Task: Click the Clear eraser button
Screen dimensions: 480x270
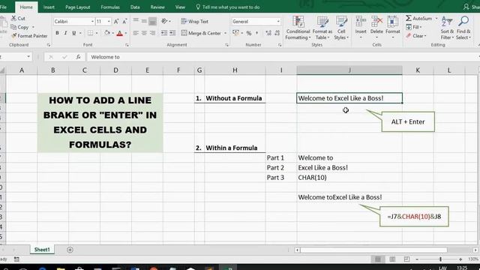Action: [416, 36]
